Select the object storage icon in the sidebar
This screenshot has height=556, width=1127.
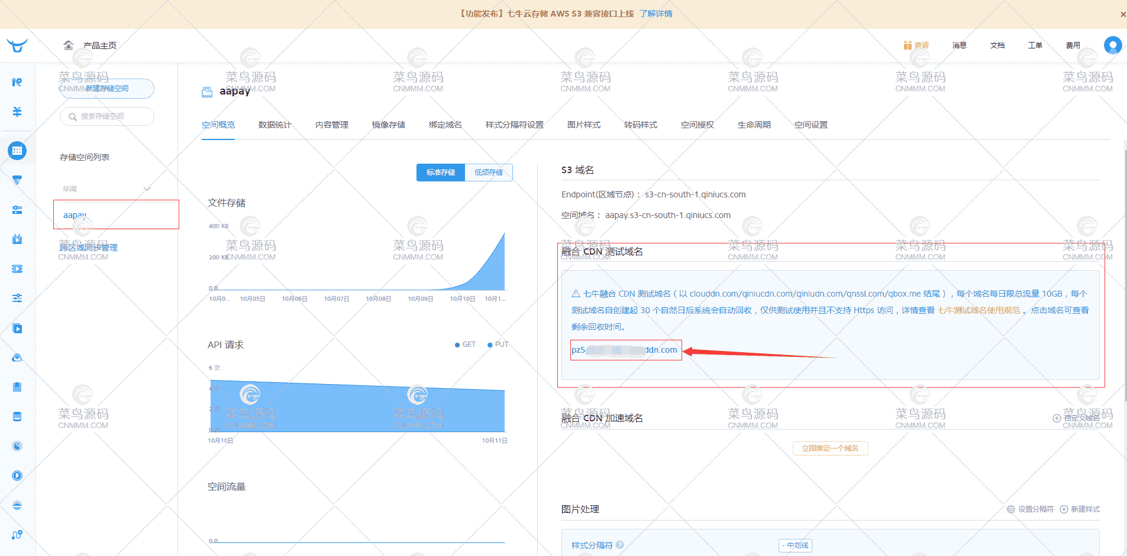click(x=17, y=151)
